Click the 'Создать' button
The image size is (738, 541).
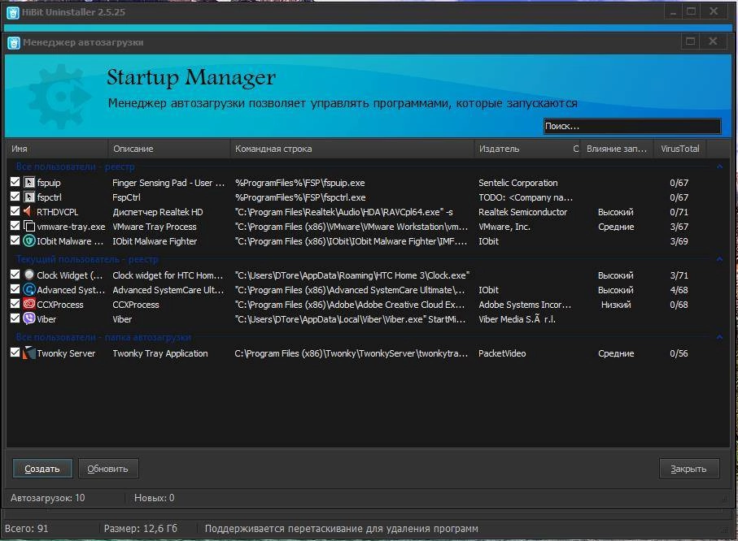tap(42, 469)
